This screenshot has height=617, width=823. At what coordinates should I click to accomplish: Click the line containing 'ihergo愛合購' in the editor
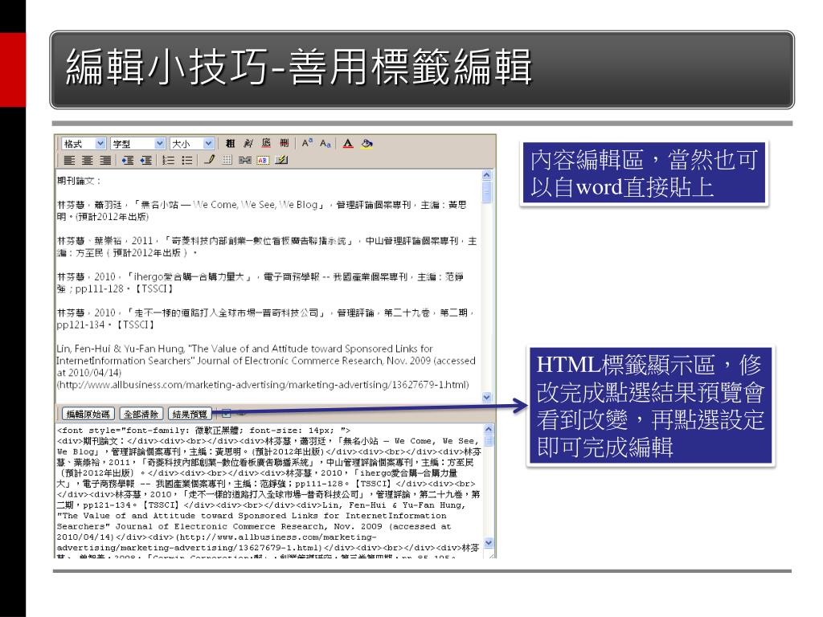(260, 276)
